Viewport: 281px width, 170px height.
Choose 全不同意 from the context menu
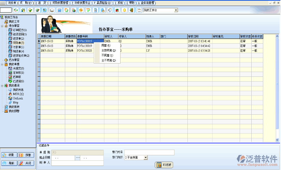[x=109, y=60]
